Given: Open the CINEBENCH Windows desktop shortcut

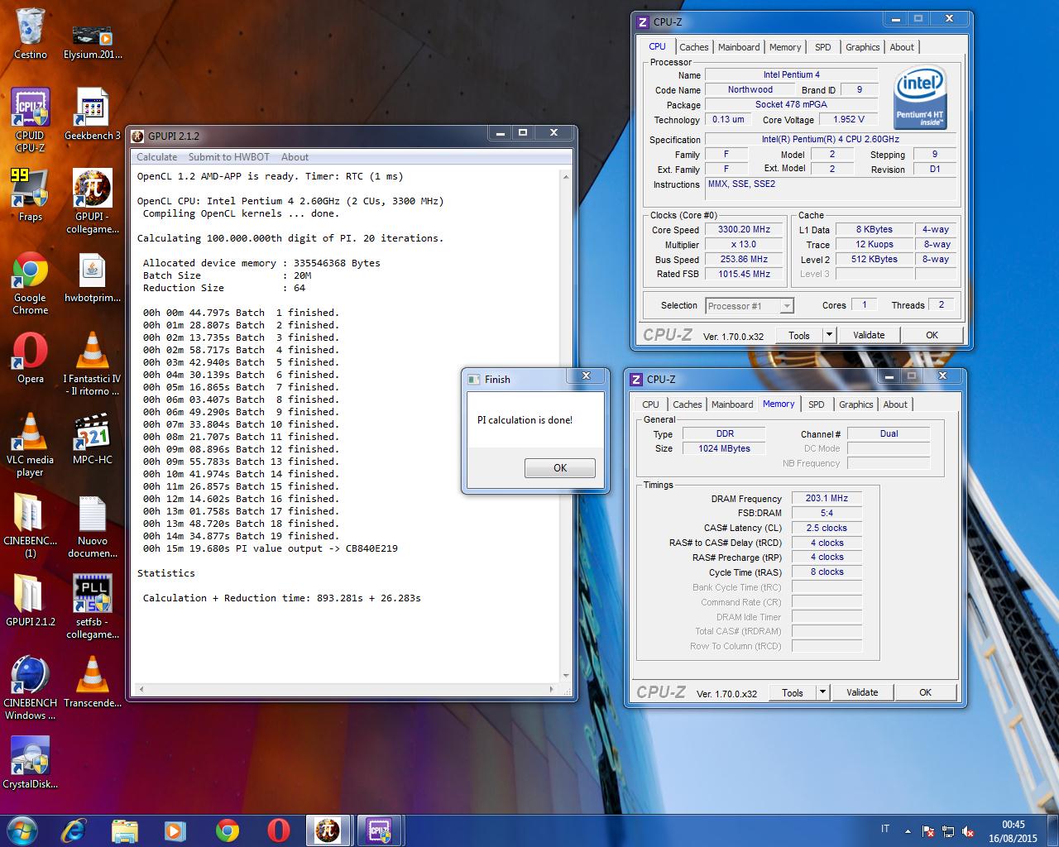Looking at the screenshot, I should coord(31,687).
